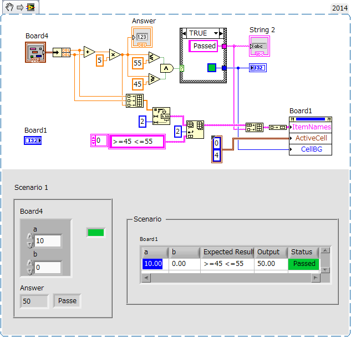Click the String 2 indicator terminal
The image size is (351, 337).
click(259, 47)
